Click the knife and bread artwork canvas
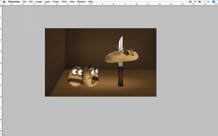 coord(101,62)
